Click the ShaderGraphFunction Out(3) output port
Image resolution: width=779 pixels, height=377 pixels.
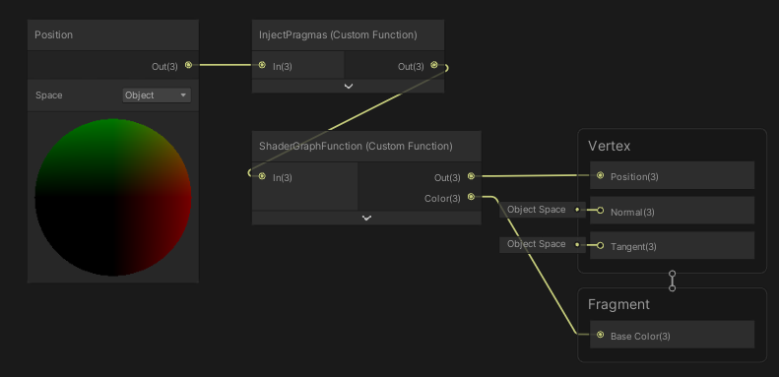tap(471, 176)
